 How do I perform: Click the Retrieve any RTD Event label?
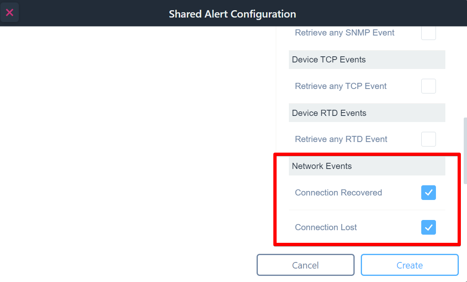(x=341, y=139)
